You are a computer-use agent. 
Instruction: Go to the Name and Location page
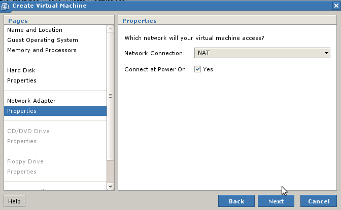pos(35,30)
